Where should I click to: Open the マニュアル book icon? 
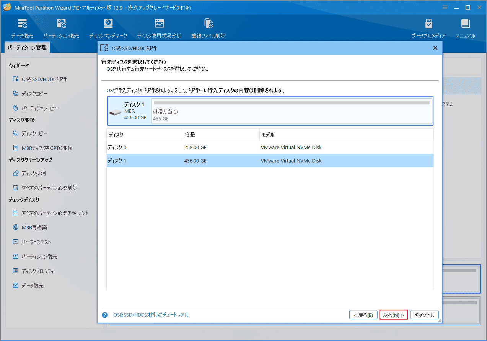[465, 28]
